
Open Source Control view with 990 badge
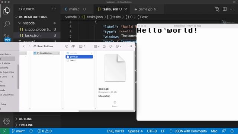click(7, 38)
